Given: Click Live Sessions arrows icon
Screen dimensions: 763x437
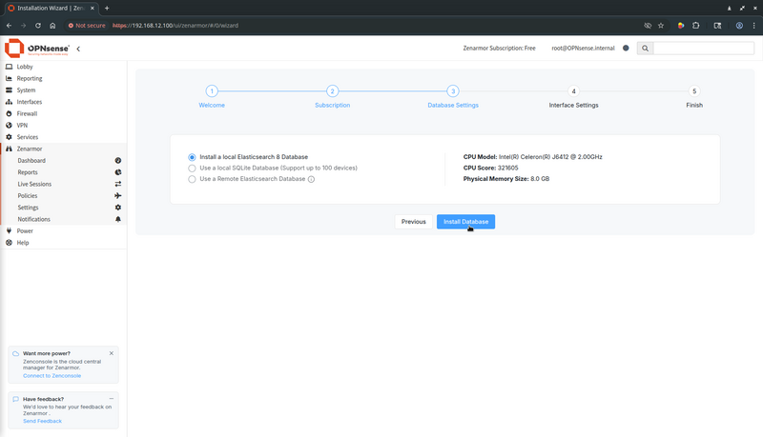Looking at the screenshot, I should [x=117, y=184].
